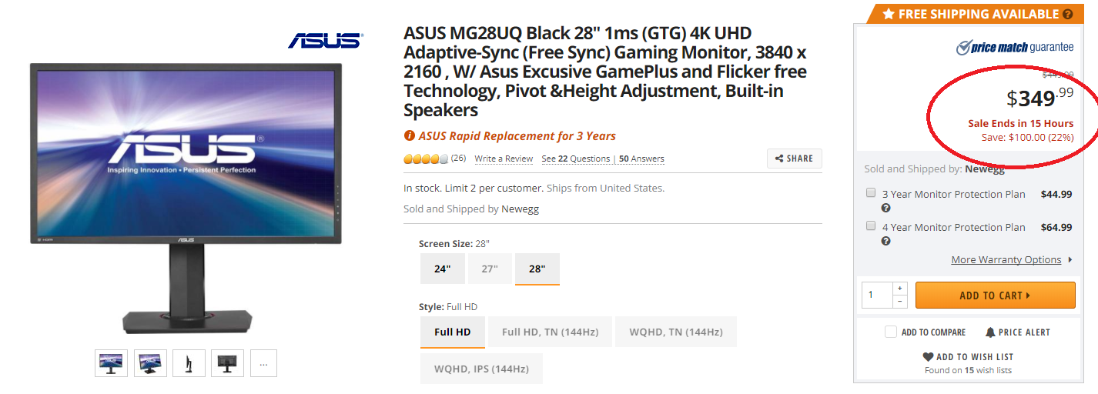Click the Share button

794,159
